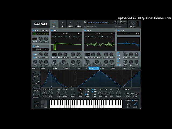This screenshot has width=172, height=129.
Task: Open OSC B wavetable editor pencil icon
Action: (113, 39)
